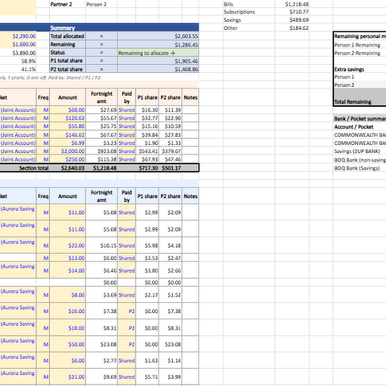386x386 pixels.
Task: Click the 'Bills' category label
Action: [228, 4]
